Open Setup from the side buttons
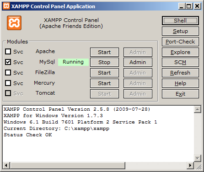The width and height of the screenshot is (204, 172). 180,31
